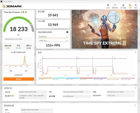Toggle the blue GPU temperature legend entry

click(x=73, y=79)
